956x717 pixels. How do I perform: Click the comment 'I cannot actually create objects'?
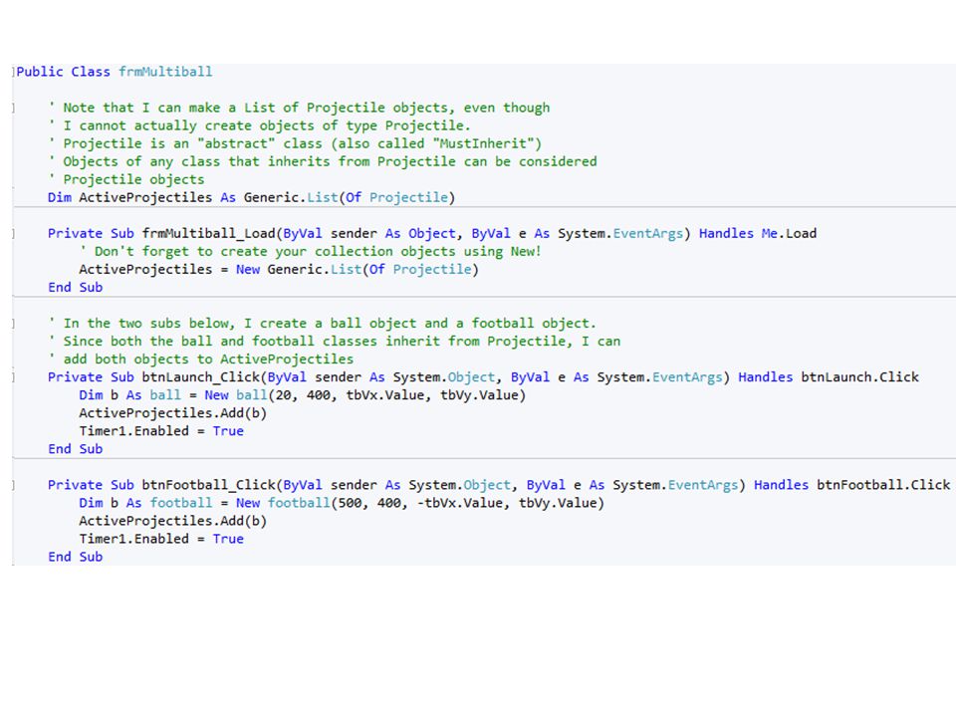(260, 125)
